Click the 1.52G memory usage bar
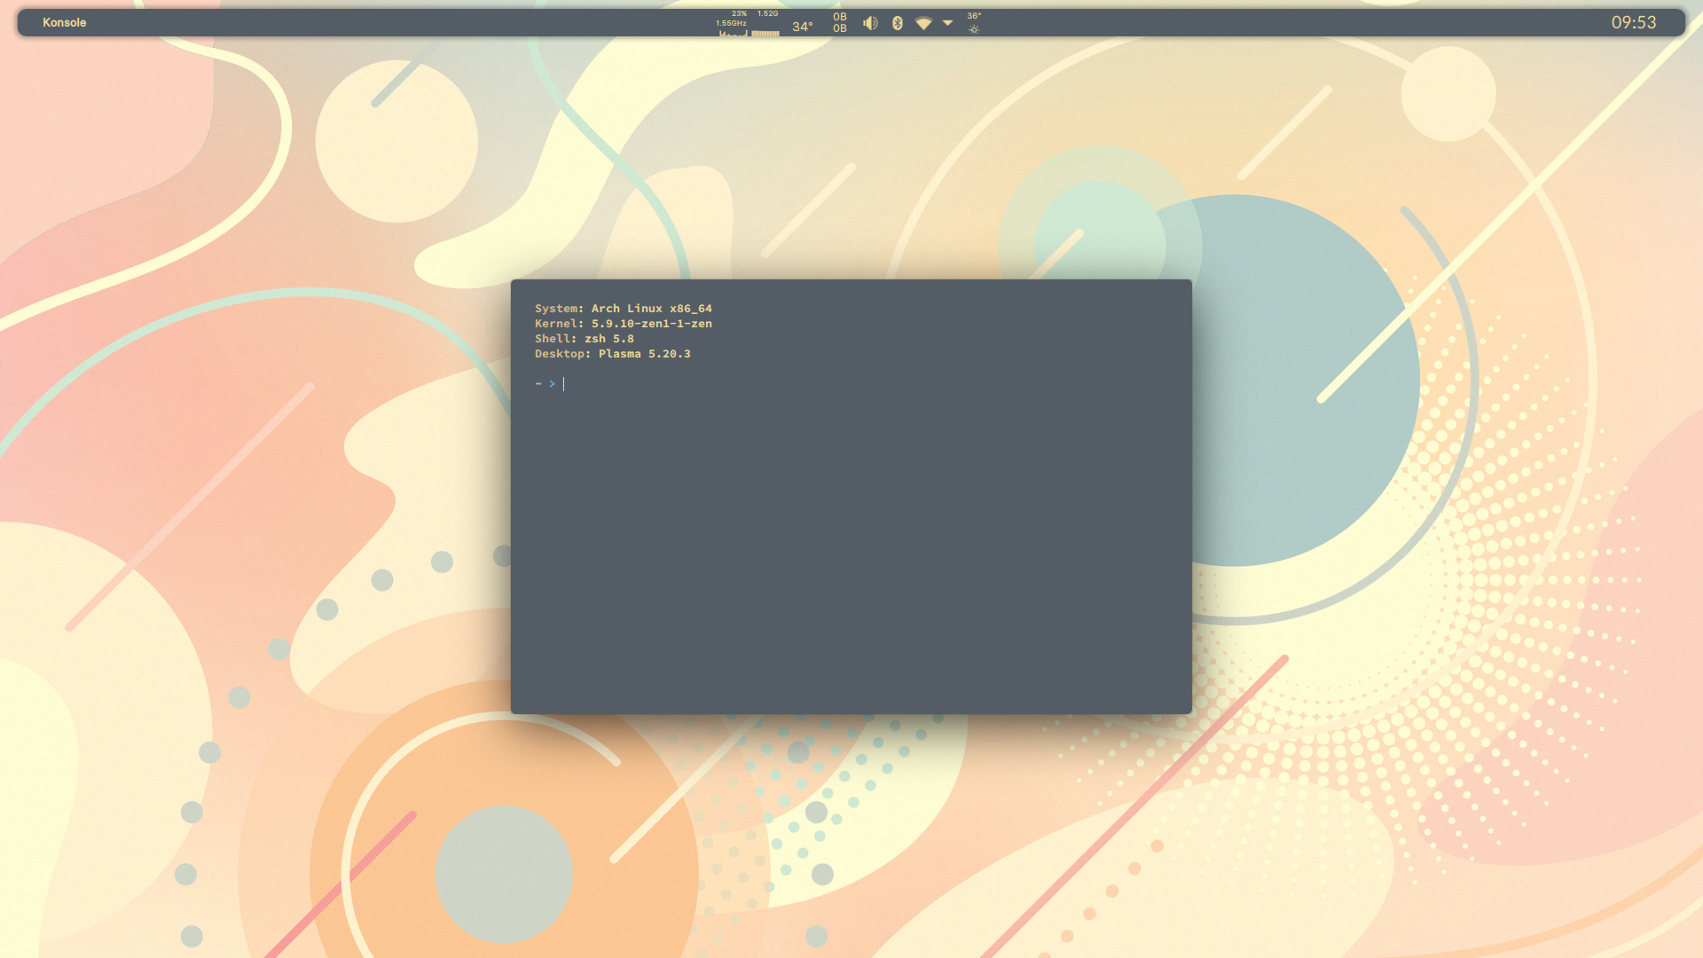 (766, 24)
